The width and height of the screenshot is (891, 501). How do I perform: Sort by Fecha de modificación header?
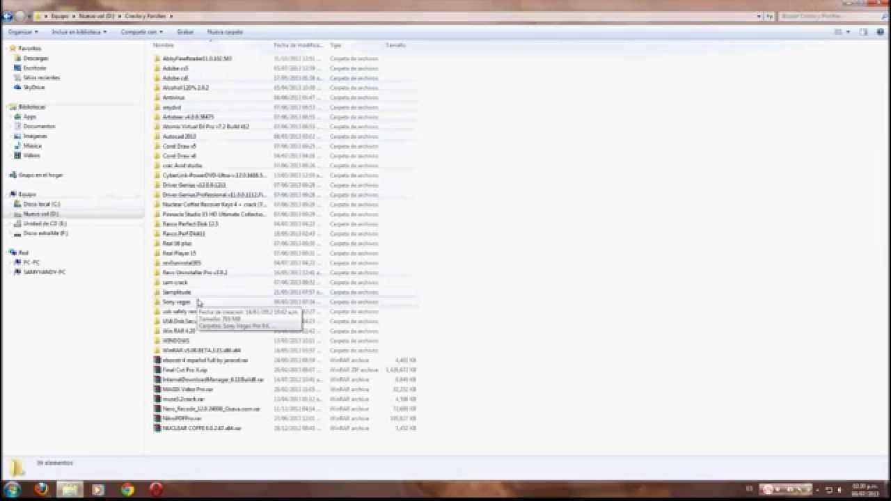pos(300,45)
